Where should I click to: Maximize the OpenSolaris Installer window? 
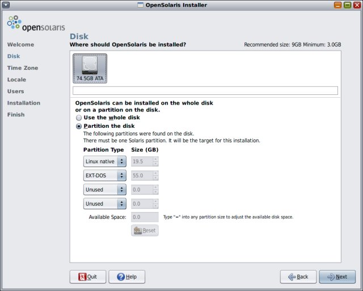(347, 5)
